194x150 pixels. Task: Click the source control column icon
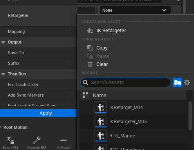tap(85, 95)
